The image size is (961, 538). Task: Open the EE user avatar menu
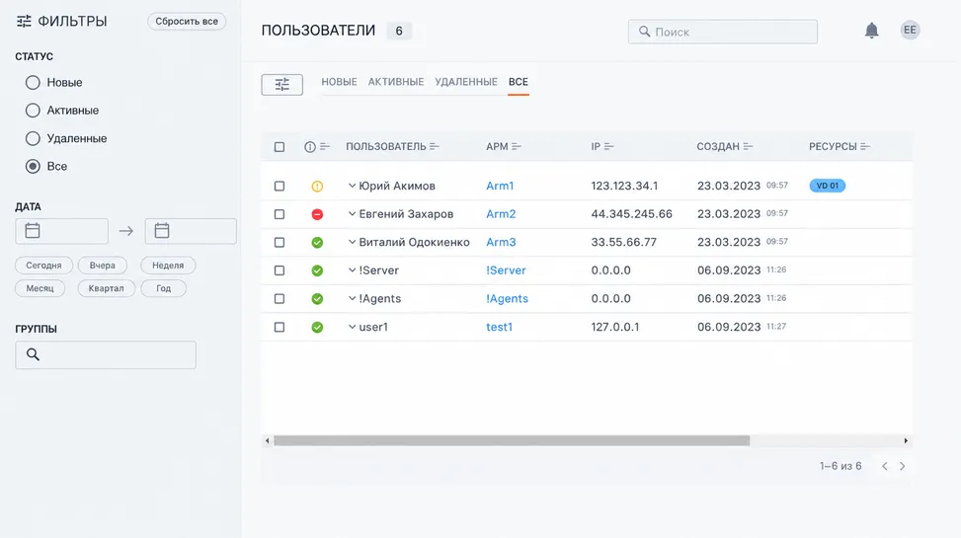coord(910,30)
